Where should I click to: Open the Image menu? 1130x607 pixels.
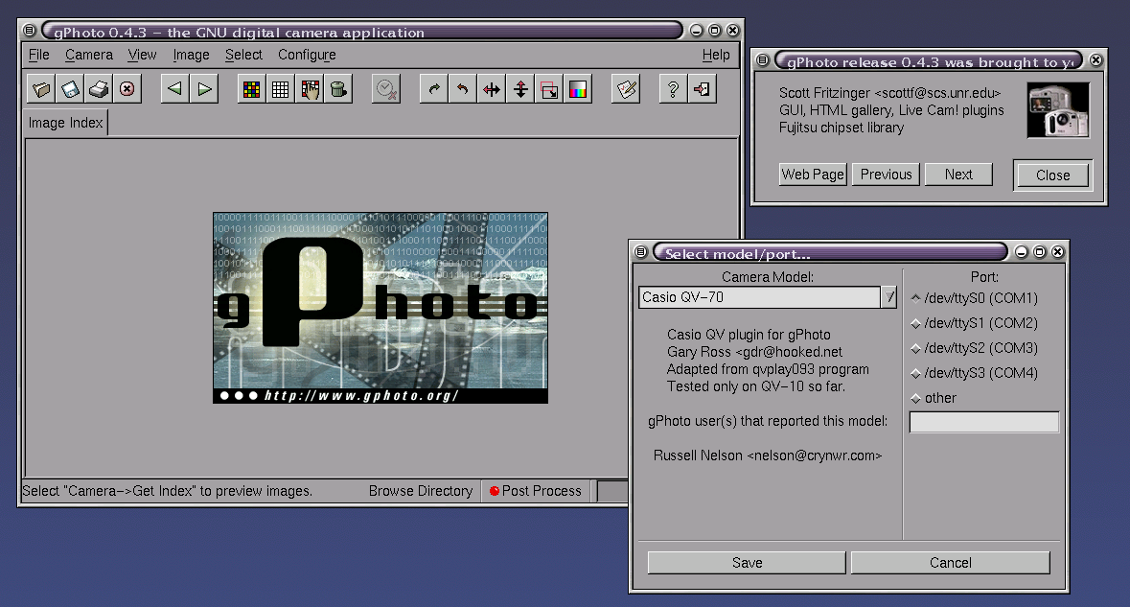[191, 55]
